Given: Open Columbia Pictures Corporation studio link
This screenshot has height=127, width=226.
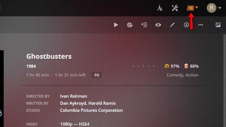Looking at the screenshot, I should (91, 110).
